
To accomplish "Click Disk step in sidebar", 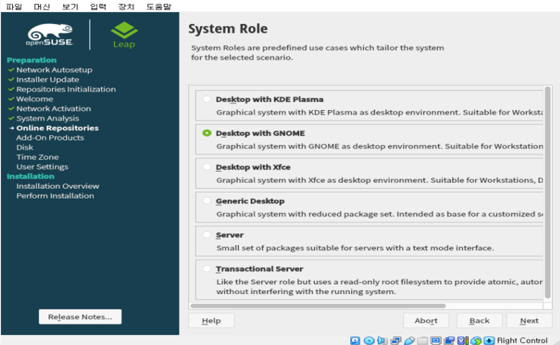I will pos(24,147).
